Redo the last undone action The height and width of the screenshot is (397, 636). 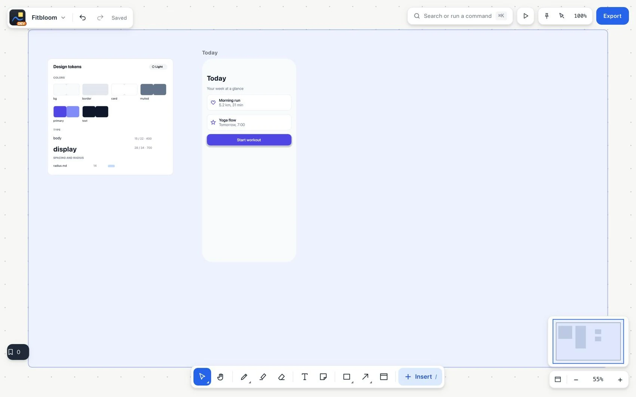100,18
